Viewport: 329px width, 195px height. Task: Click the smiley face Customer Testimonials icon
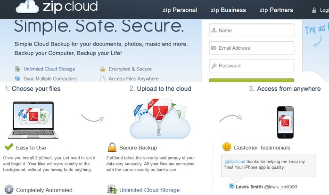227,147
